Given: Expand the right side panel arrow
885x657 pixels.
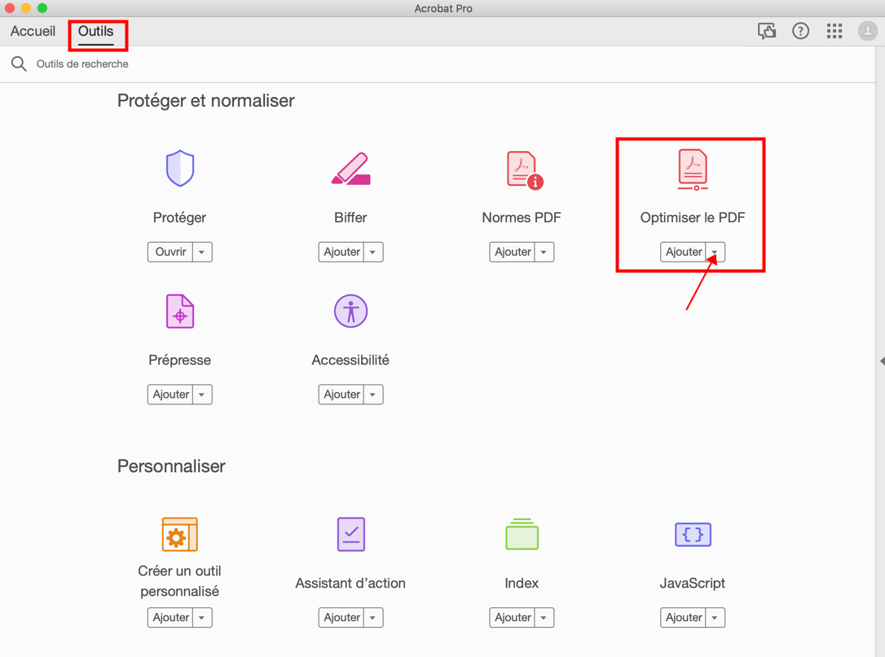Looking at the screenshot, I should click(883, 361).
